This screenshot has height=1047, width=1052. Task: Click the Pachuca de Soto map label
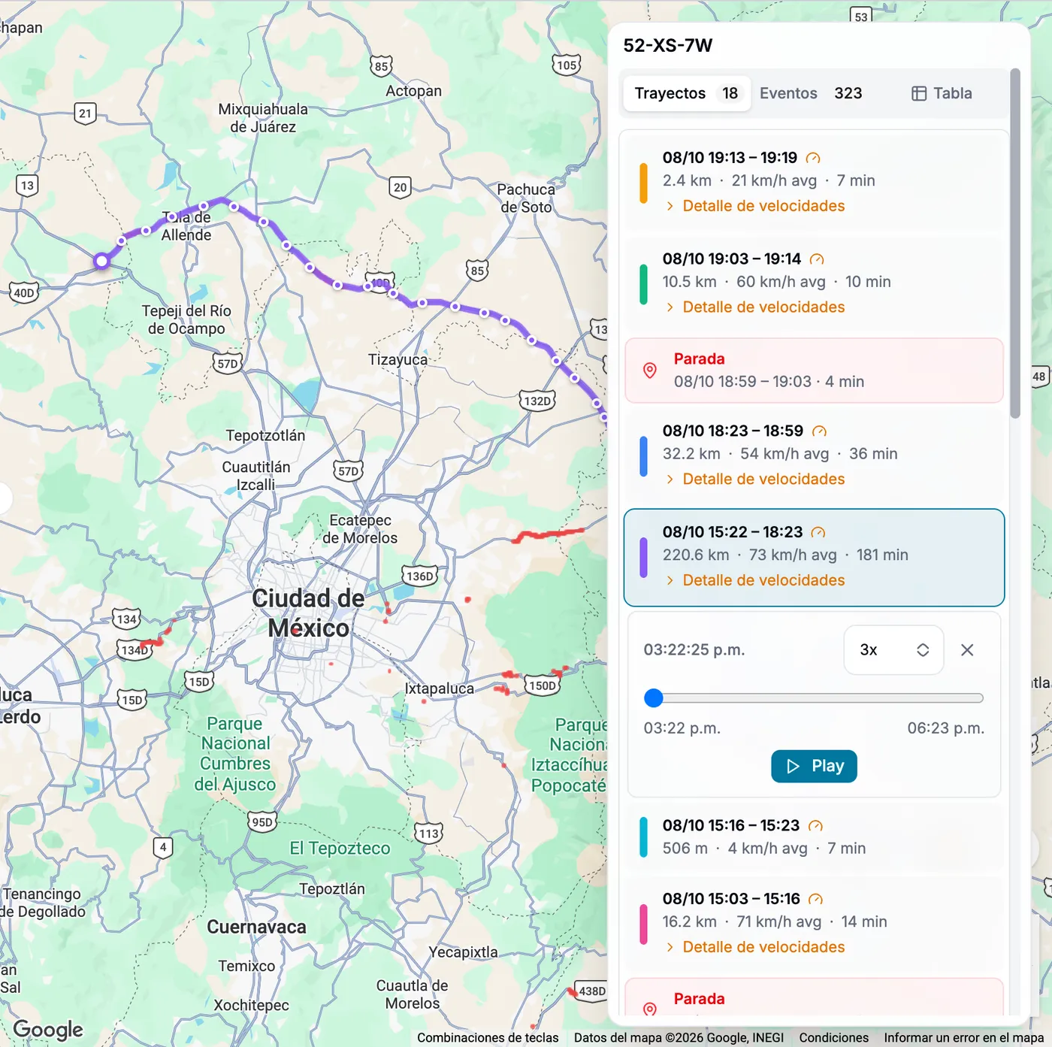tap(526, 198)
